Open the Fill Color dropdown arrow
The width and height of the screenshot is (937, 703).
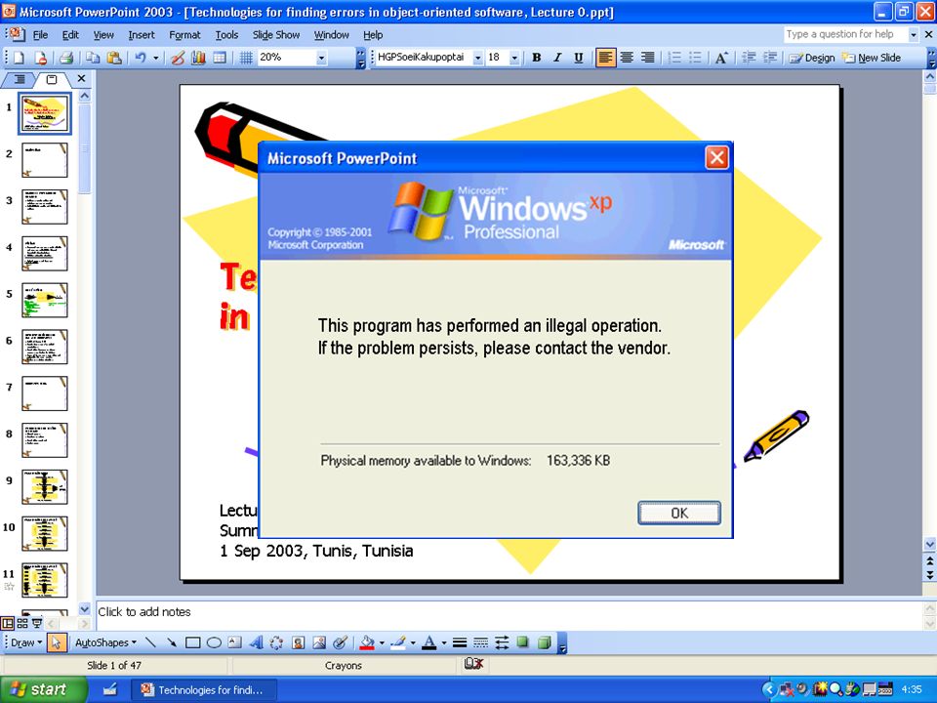(x=382, y=642)
